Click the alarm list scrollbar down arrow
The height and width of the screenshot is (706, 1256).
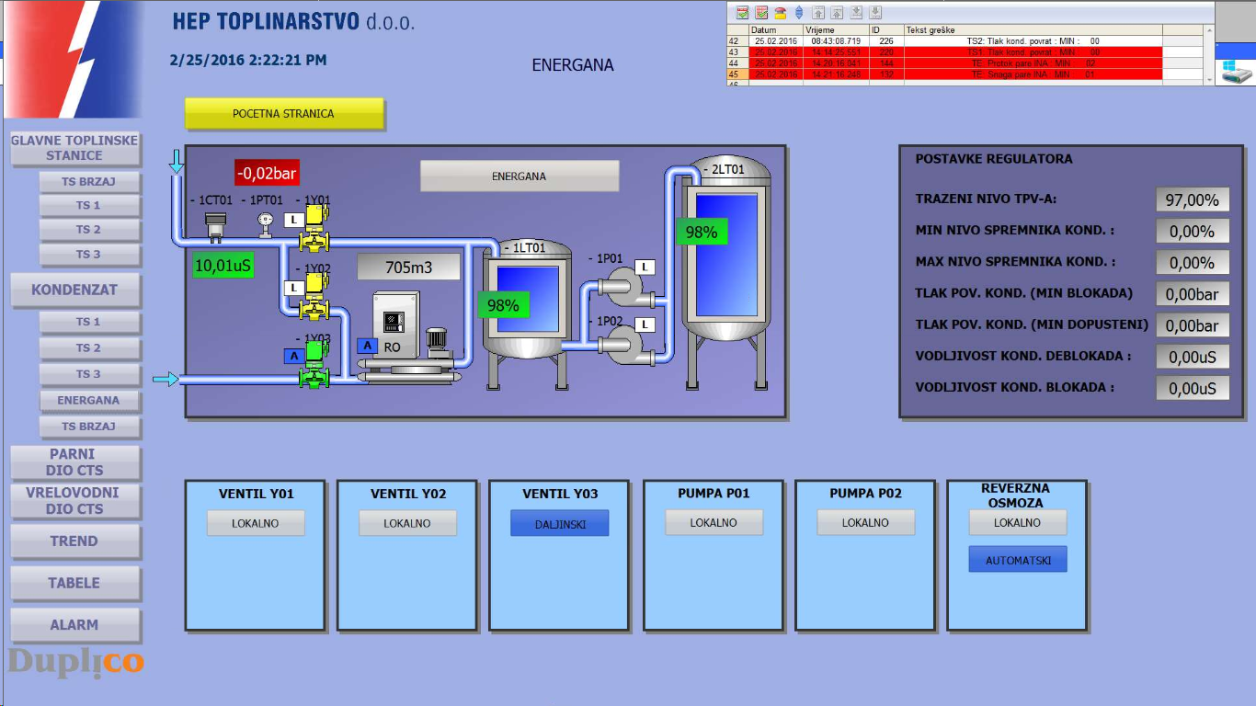[1209, 80]
